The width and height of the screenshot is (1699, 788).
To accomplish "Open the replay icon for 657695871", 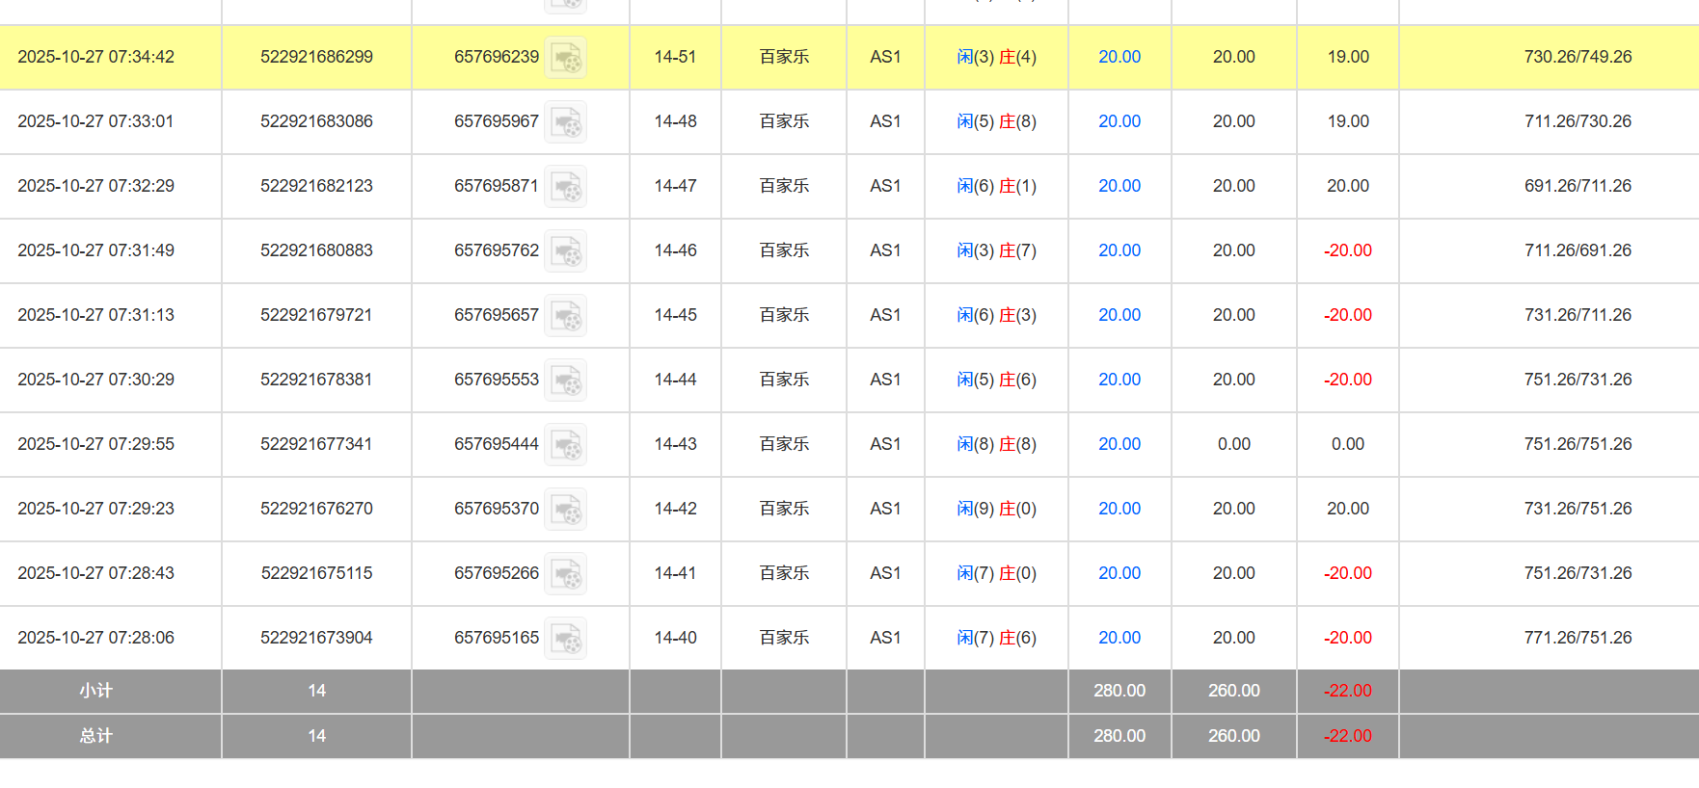I will [x=565, y=187].
